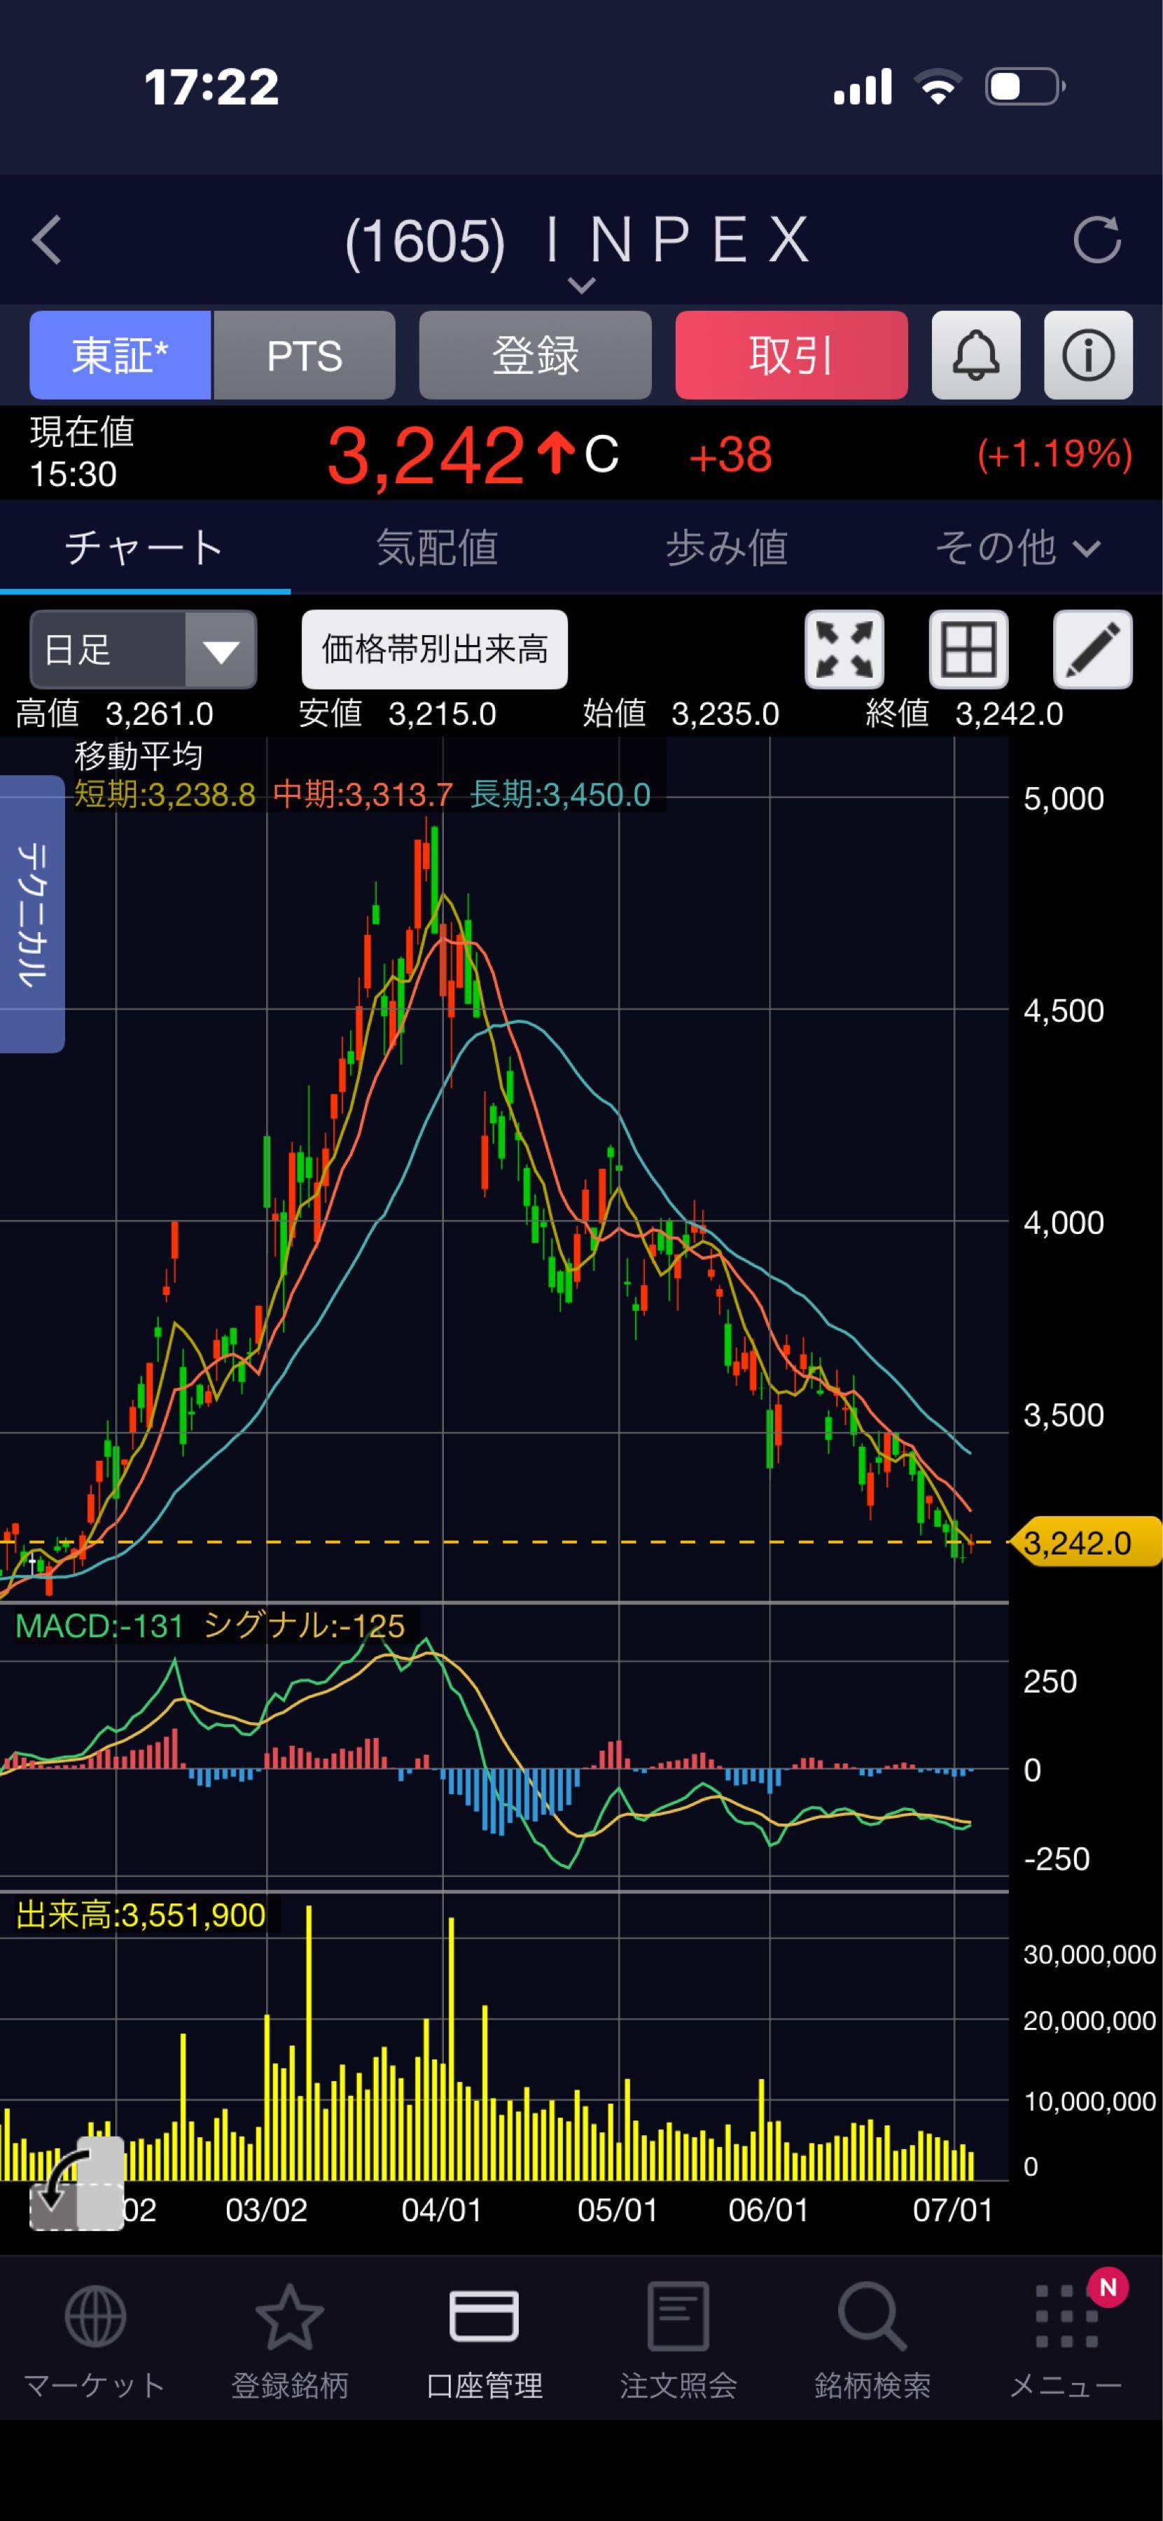
Task: Open the price alert bell icon
Action: (975, 354)
